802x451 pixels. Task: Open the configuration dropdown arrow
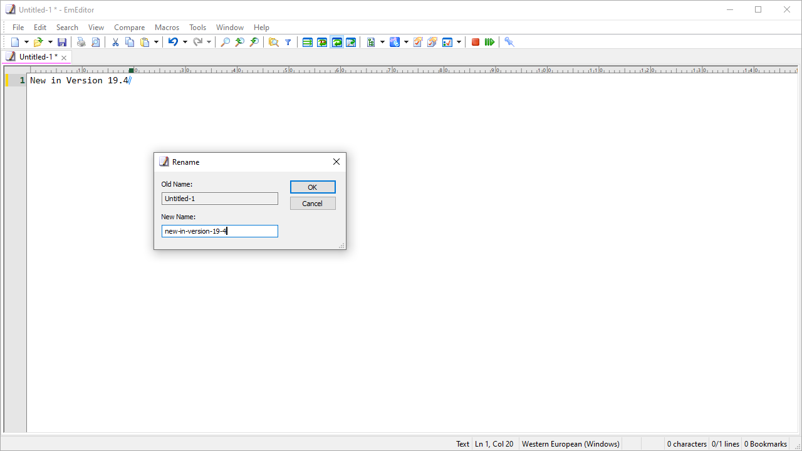coord(382,42)
